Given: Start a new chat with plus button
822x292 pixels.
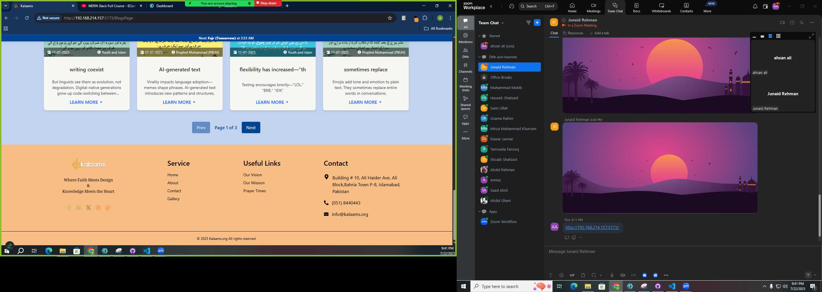Looking at the screenshot, I should [537, 23].
